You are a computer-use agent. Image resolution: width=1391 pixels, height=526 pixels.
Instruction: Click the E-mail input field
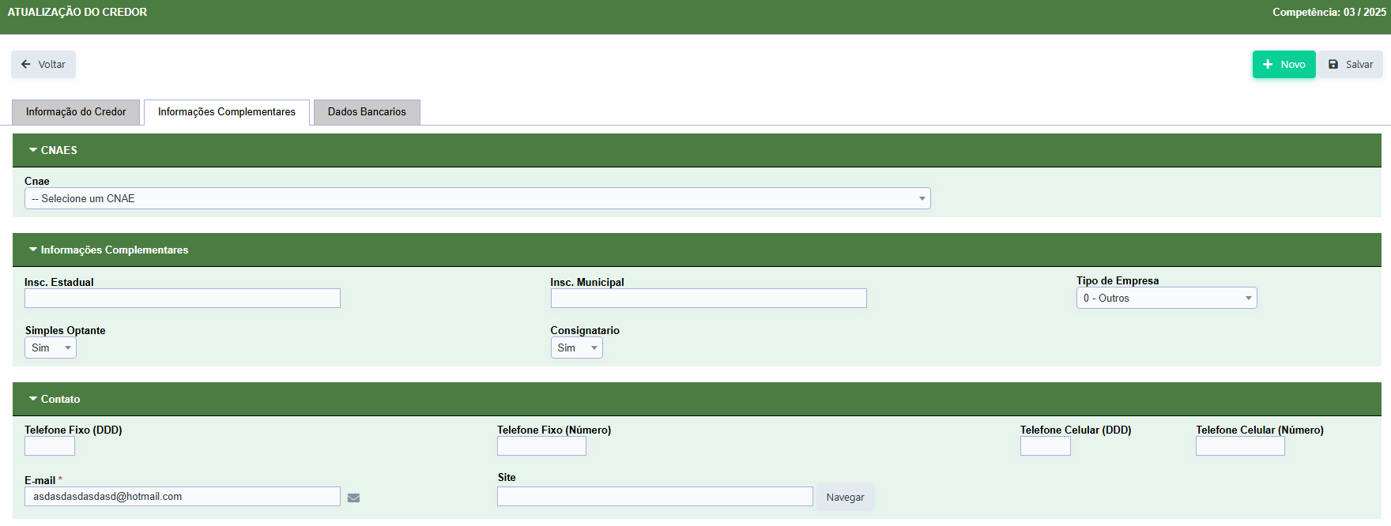[x=183, y=496]
